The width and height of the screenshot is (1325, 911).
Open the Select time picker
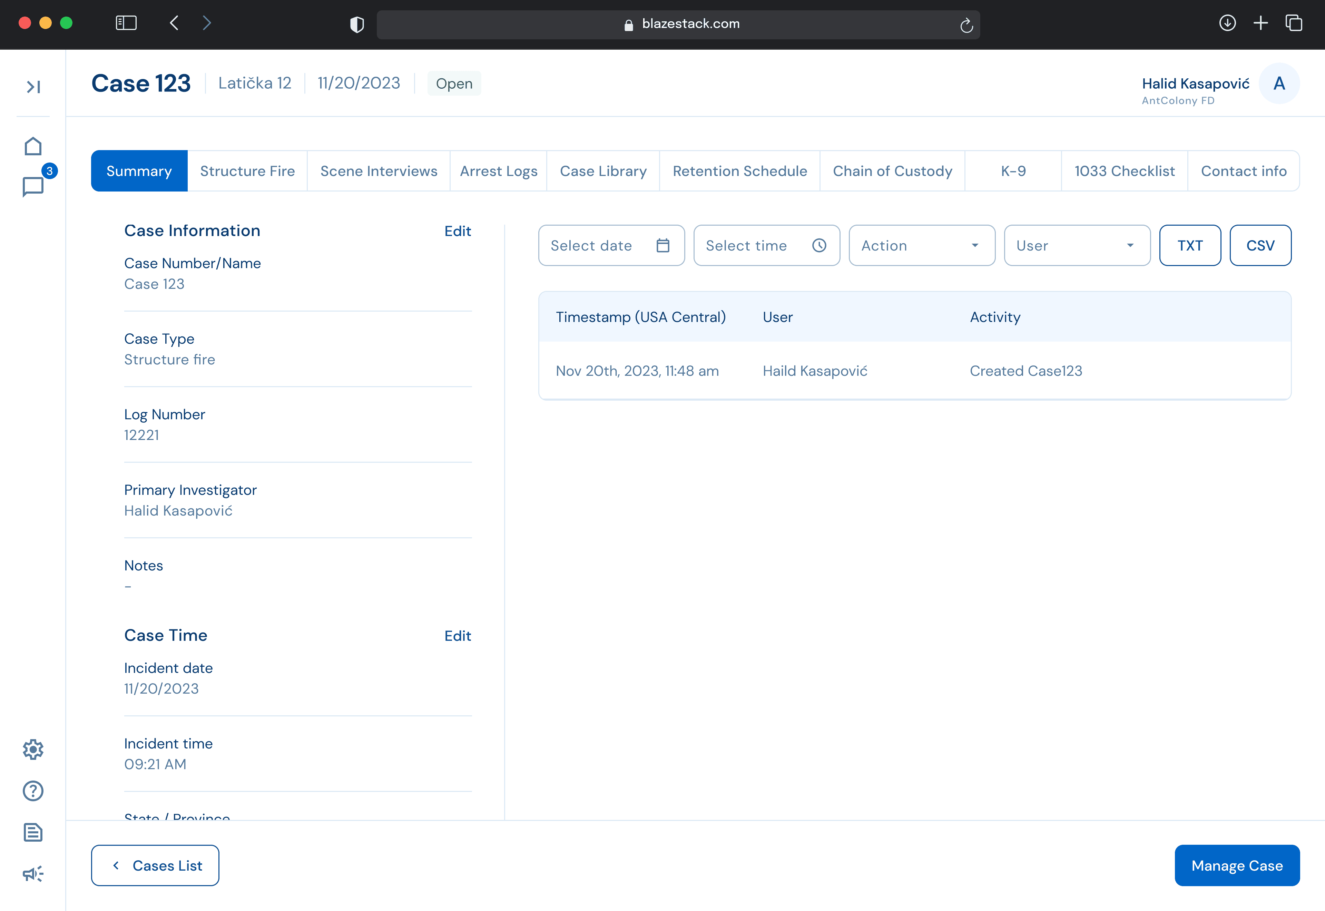coord(766,245)
